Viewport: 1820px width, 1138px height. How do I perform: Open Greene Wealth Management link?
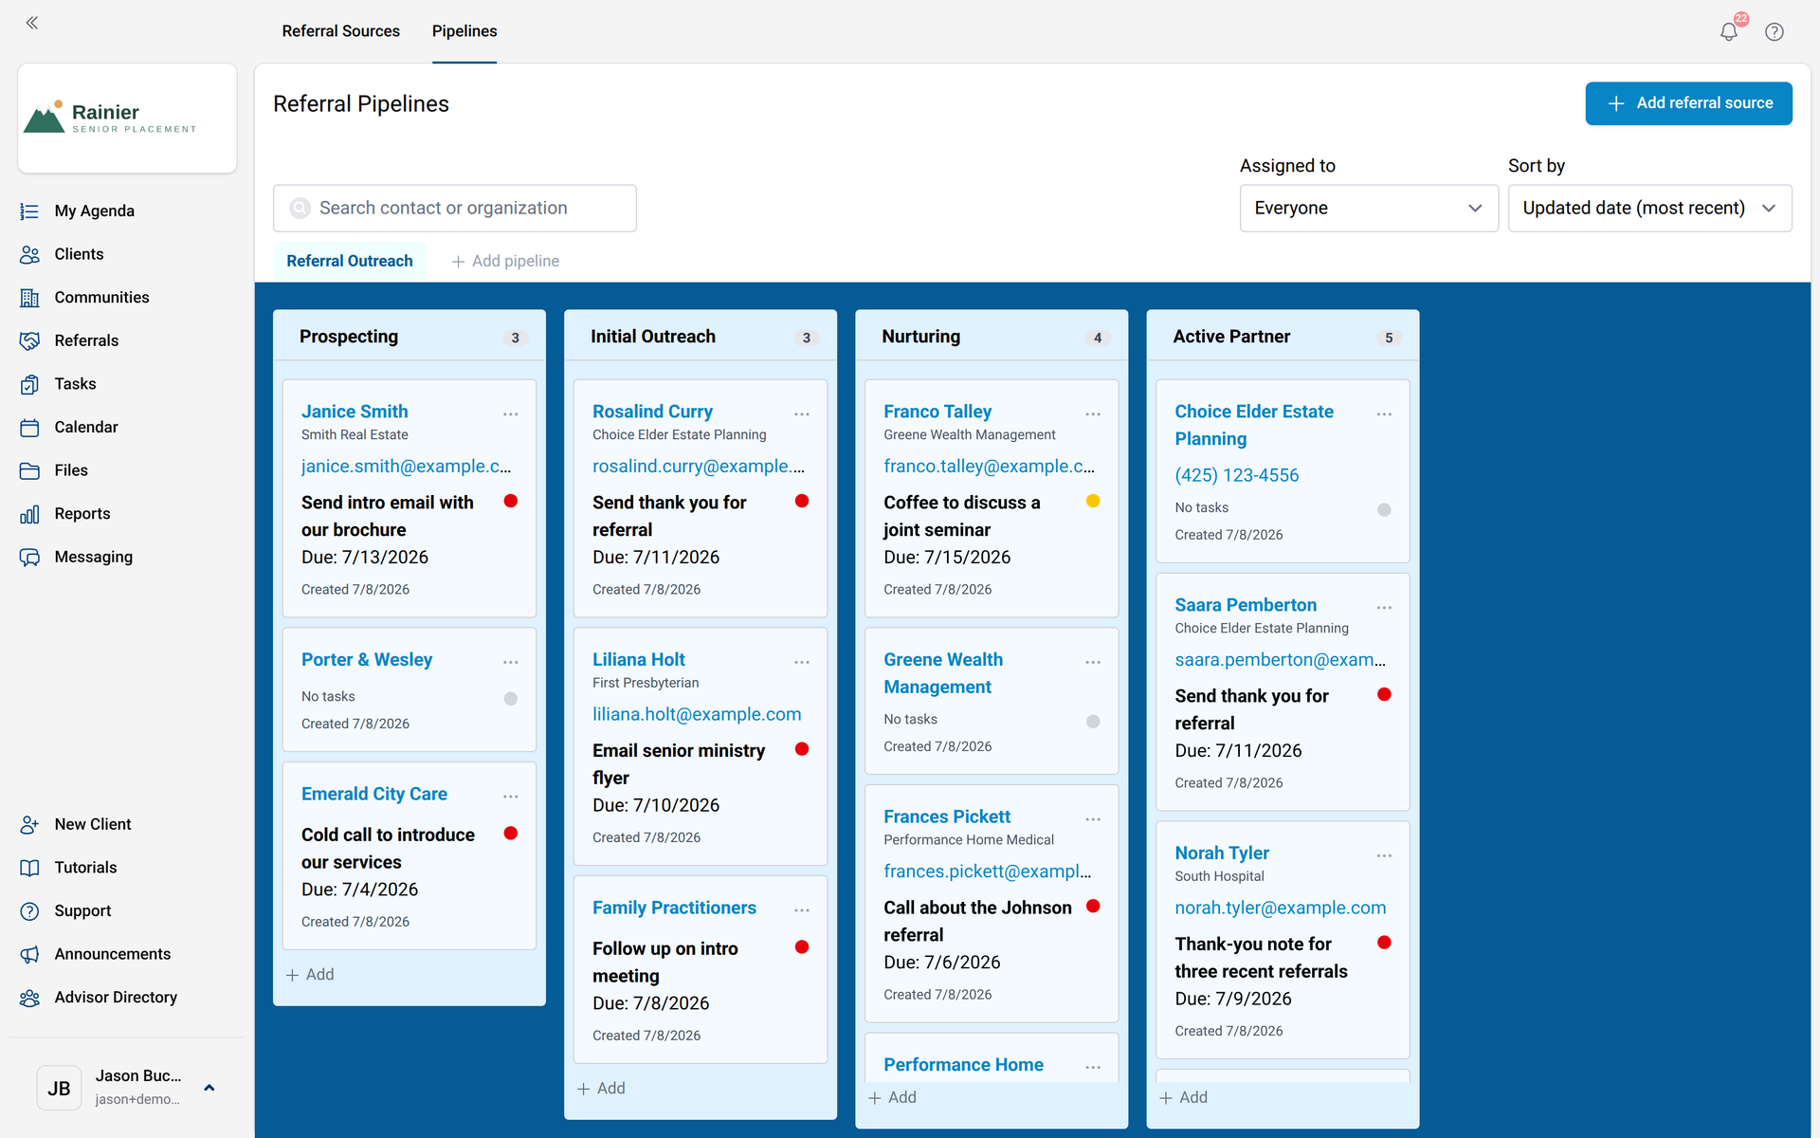tap(943, 673)
